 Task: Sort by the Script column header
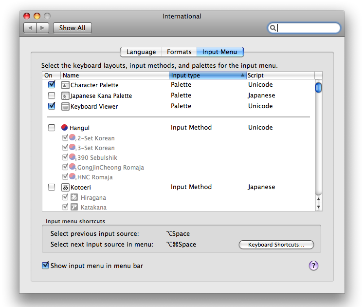[x=280, y=76]
